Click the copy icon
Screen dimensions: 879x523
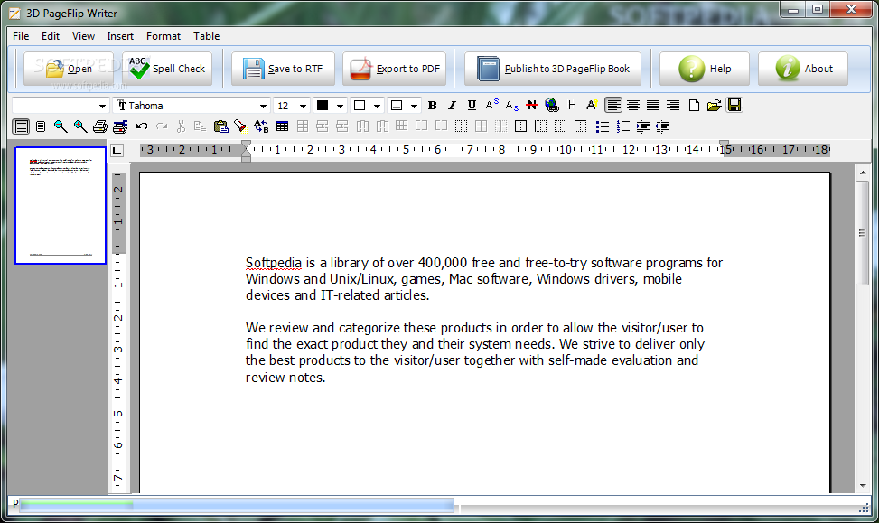(x=201, y=126)
